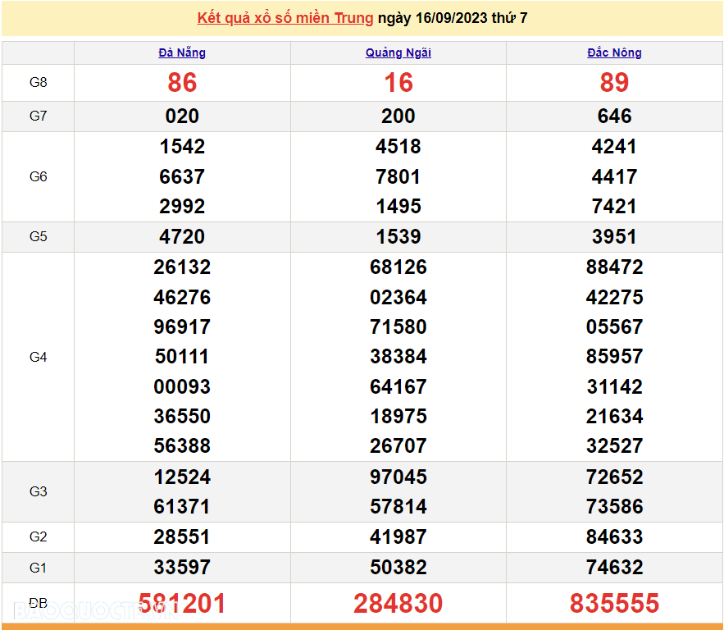Select the G4 row label
Screen dimensions: 724x630
click(x=39, y=357)
